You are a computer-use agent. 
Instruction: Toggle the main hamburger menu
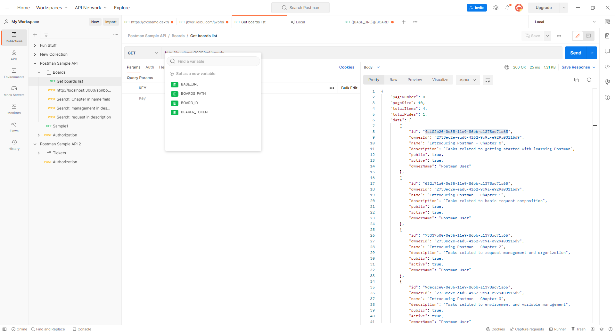pyautogui.click(x=7, y=8)
